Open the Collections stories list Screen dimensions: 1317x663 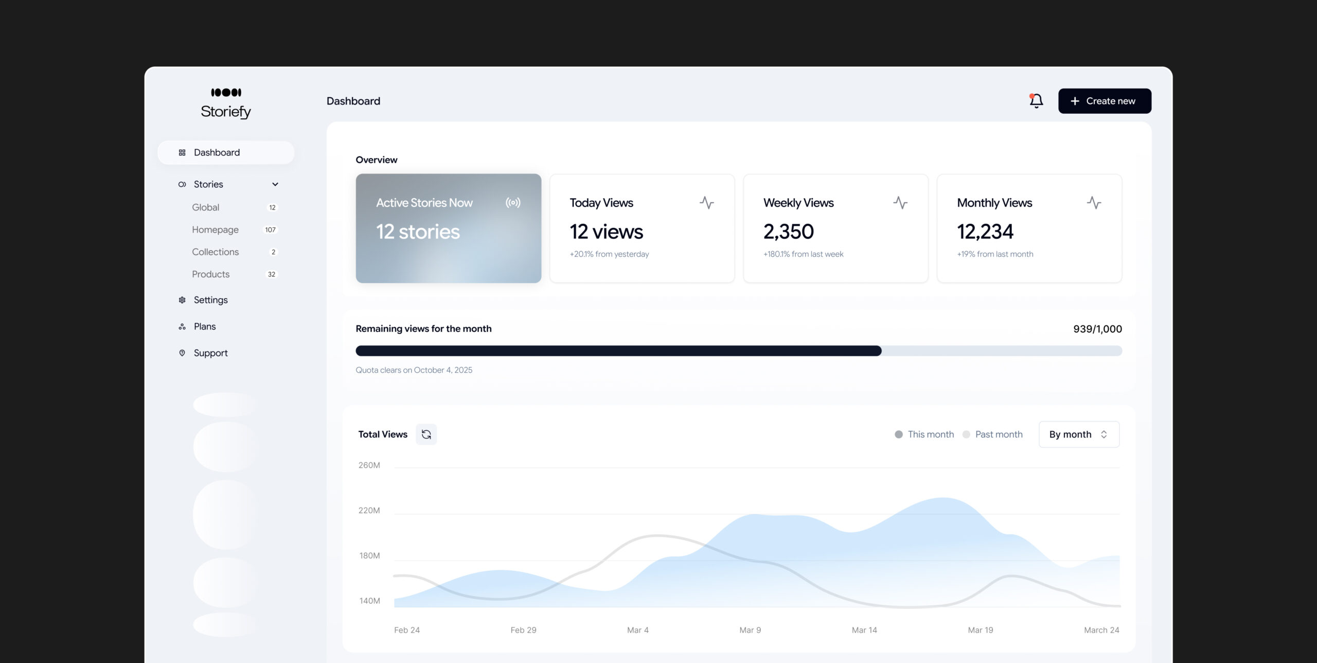[x=215, y=252]
